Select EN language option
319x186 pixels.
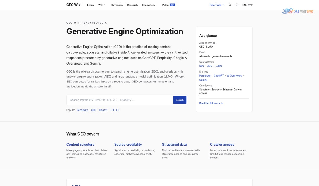pyautogui.click(x=244, y=5)
